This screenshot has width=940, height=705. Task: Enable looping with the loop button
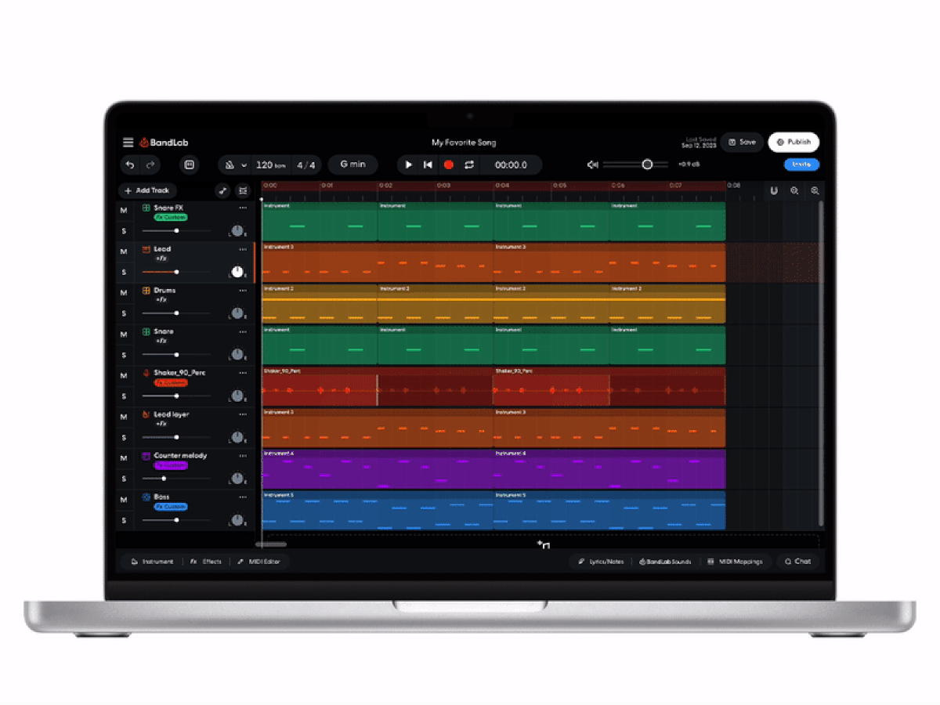coord(469,164)
